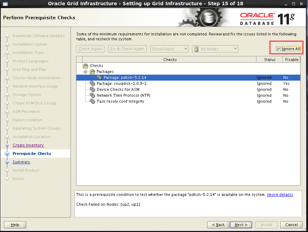The height and width of the screenshot is (232, 308).
Task: Click Installation Type sidebar step
Action: (x=28, y=53)
